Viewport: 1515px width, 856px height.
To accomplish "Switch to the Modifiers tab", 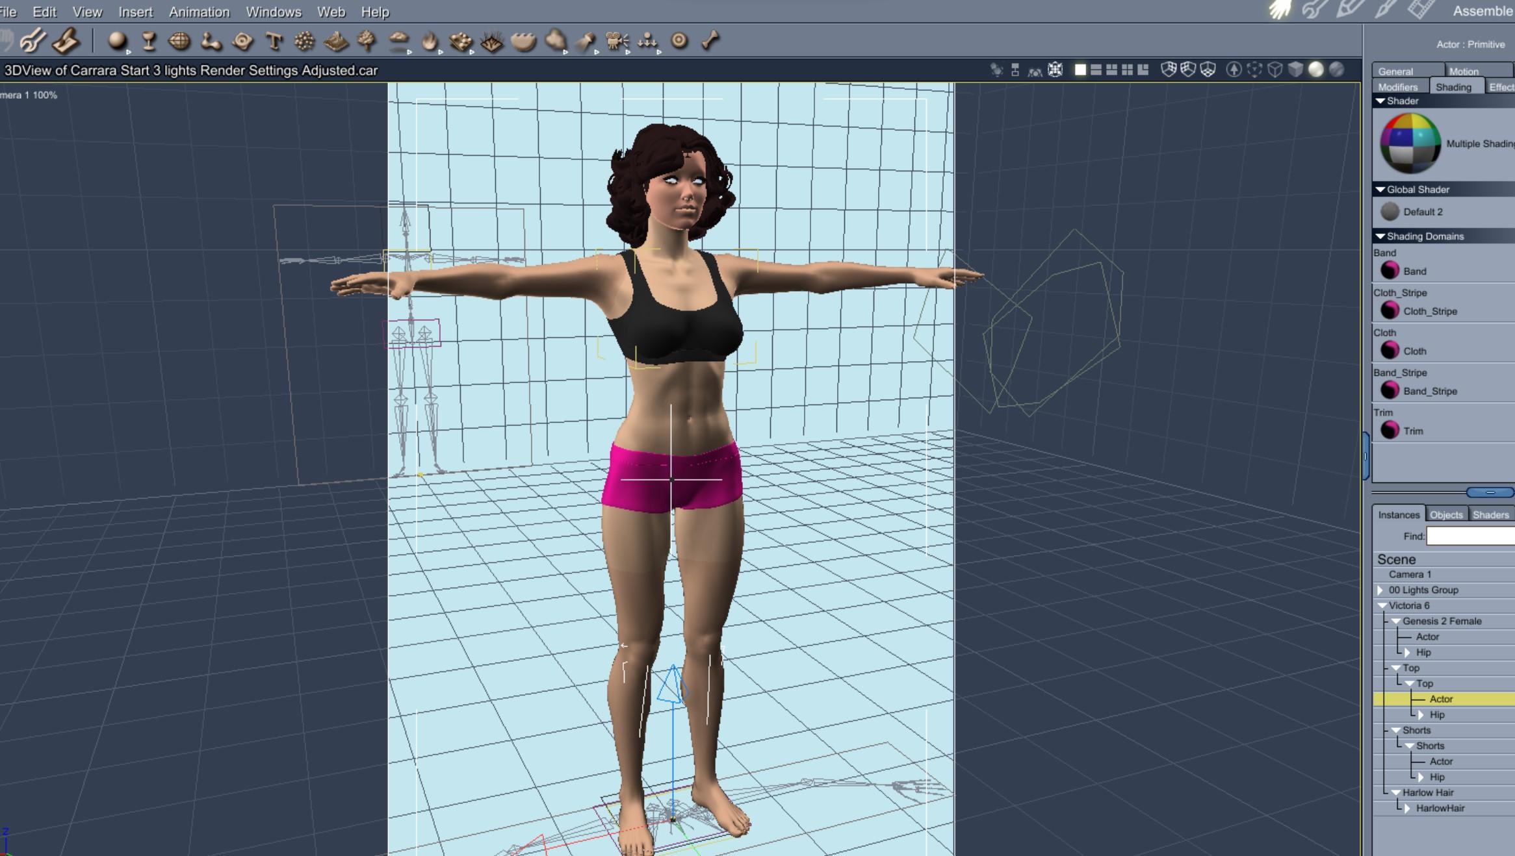I will [x=1397, y=87].
